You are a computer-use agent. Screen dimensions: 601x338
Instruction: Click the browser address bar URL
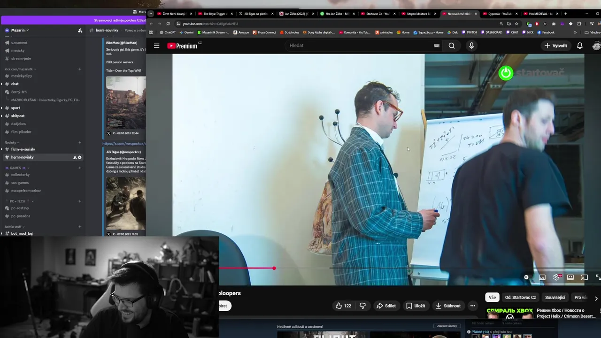point(210,23)
